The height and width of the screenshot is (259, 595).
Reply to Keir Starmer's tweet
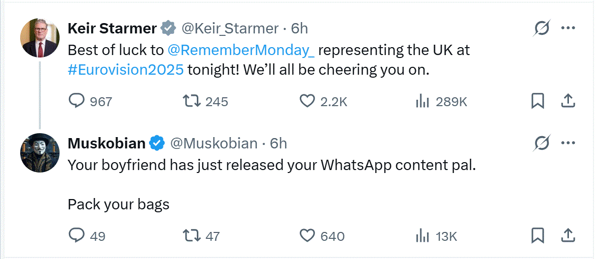pos(76,101)
